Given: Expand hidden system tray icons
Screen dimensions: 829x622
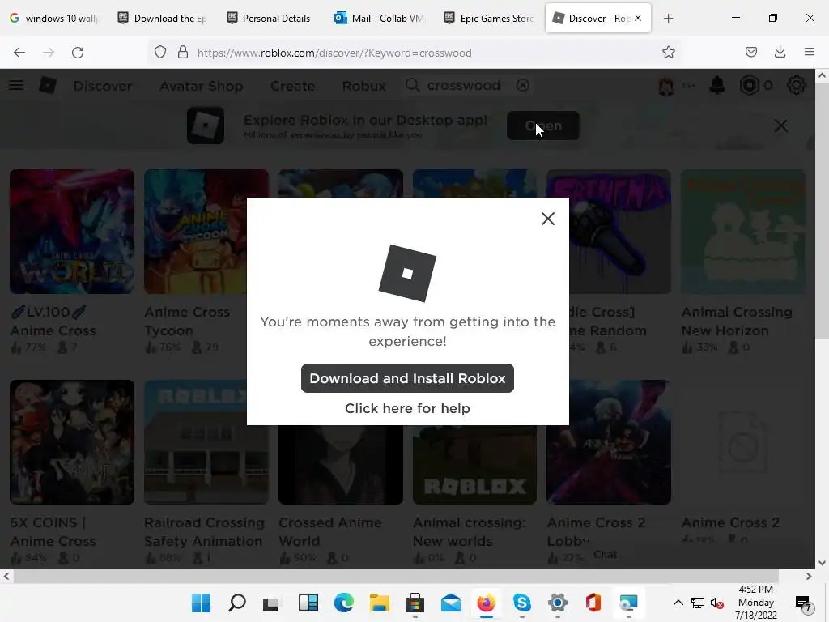Looking at the screenshot, I should pyautogui.click(x=678, y=603).
